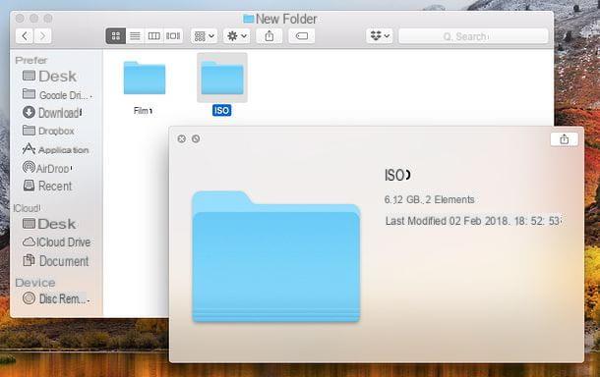
Task: Click the Quick Look share button
Action: [564, 139]
